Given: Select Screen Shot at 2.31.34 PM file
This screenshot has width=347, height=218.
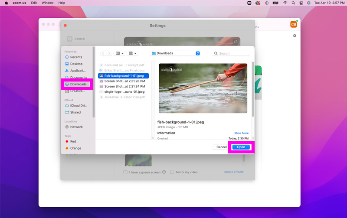Looking at the screenshot, I should coord(124,86).
